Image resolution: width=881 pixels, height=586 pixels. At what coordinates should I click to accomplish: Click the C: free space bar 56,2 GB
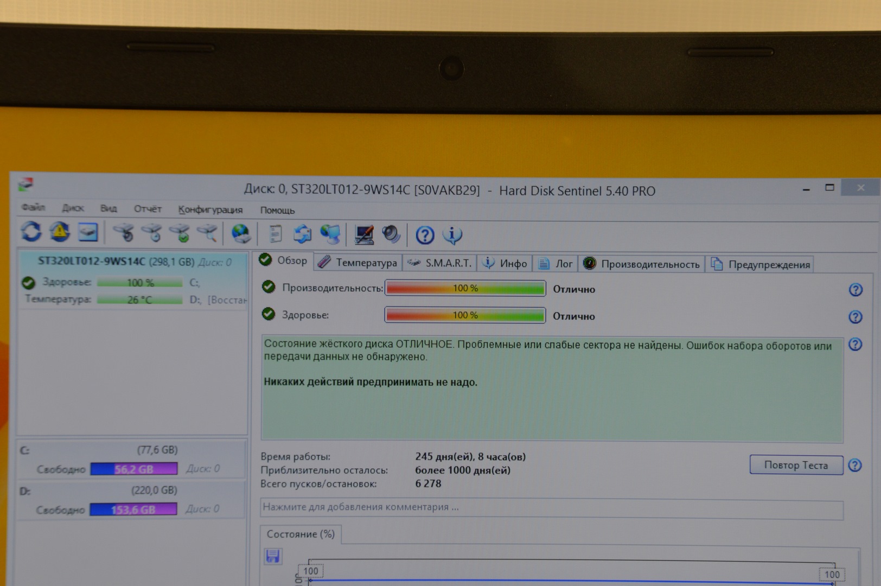134,469
